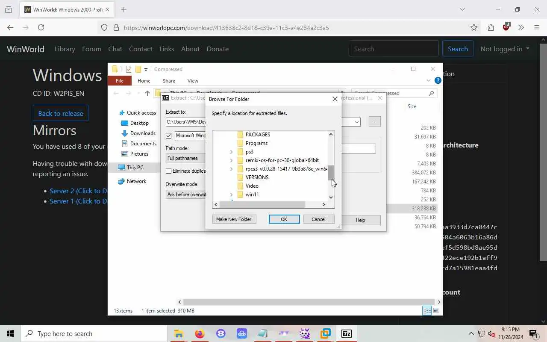Viewport: 547px width, 342px height.
Task: Click the 7-Zip taskbar icon
Action: coord(347,333)
